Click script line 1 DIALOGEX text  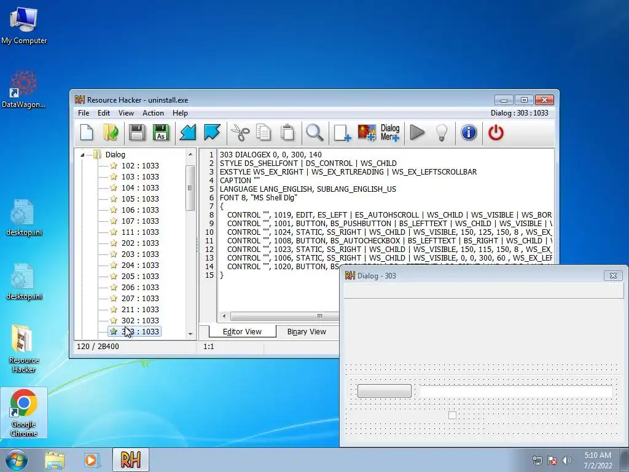point(271,154)
